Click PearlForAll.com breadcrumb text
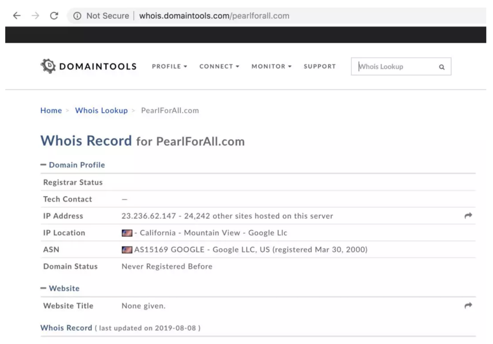 coord(170,110)
